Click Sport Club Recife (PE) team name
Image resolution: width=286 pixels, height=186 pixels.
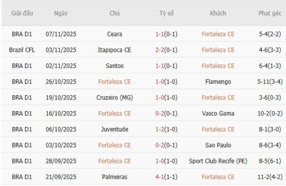(218, 161)
